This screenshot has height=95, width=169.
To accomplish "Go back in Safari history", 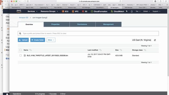I will pyautogui.click(x=20, y=1).
